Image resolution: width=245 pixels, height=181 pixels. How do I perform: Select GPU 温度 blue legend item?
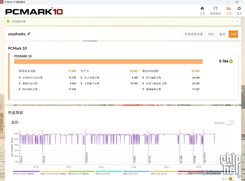click(x=136, y=173)
